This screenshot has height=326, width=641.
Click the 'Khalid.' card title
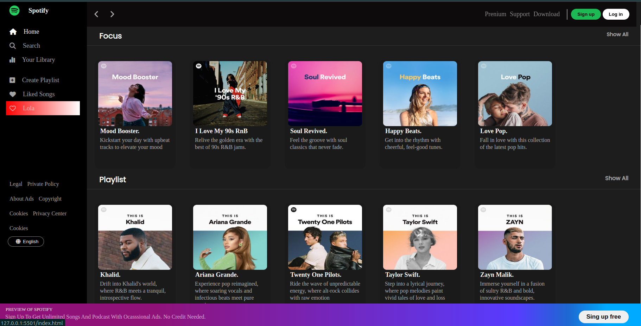click(110, 275)
